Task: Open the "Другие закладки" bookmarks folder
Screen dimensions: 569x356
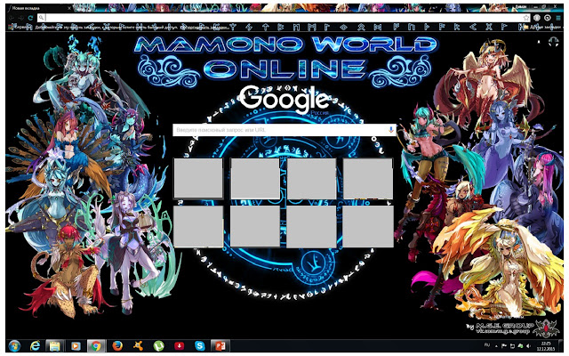Action: coord(541,27)
